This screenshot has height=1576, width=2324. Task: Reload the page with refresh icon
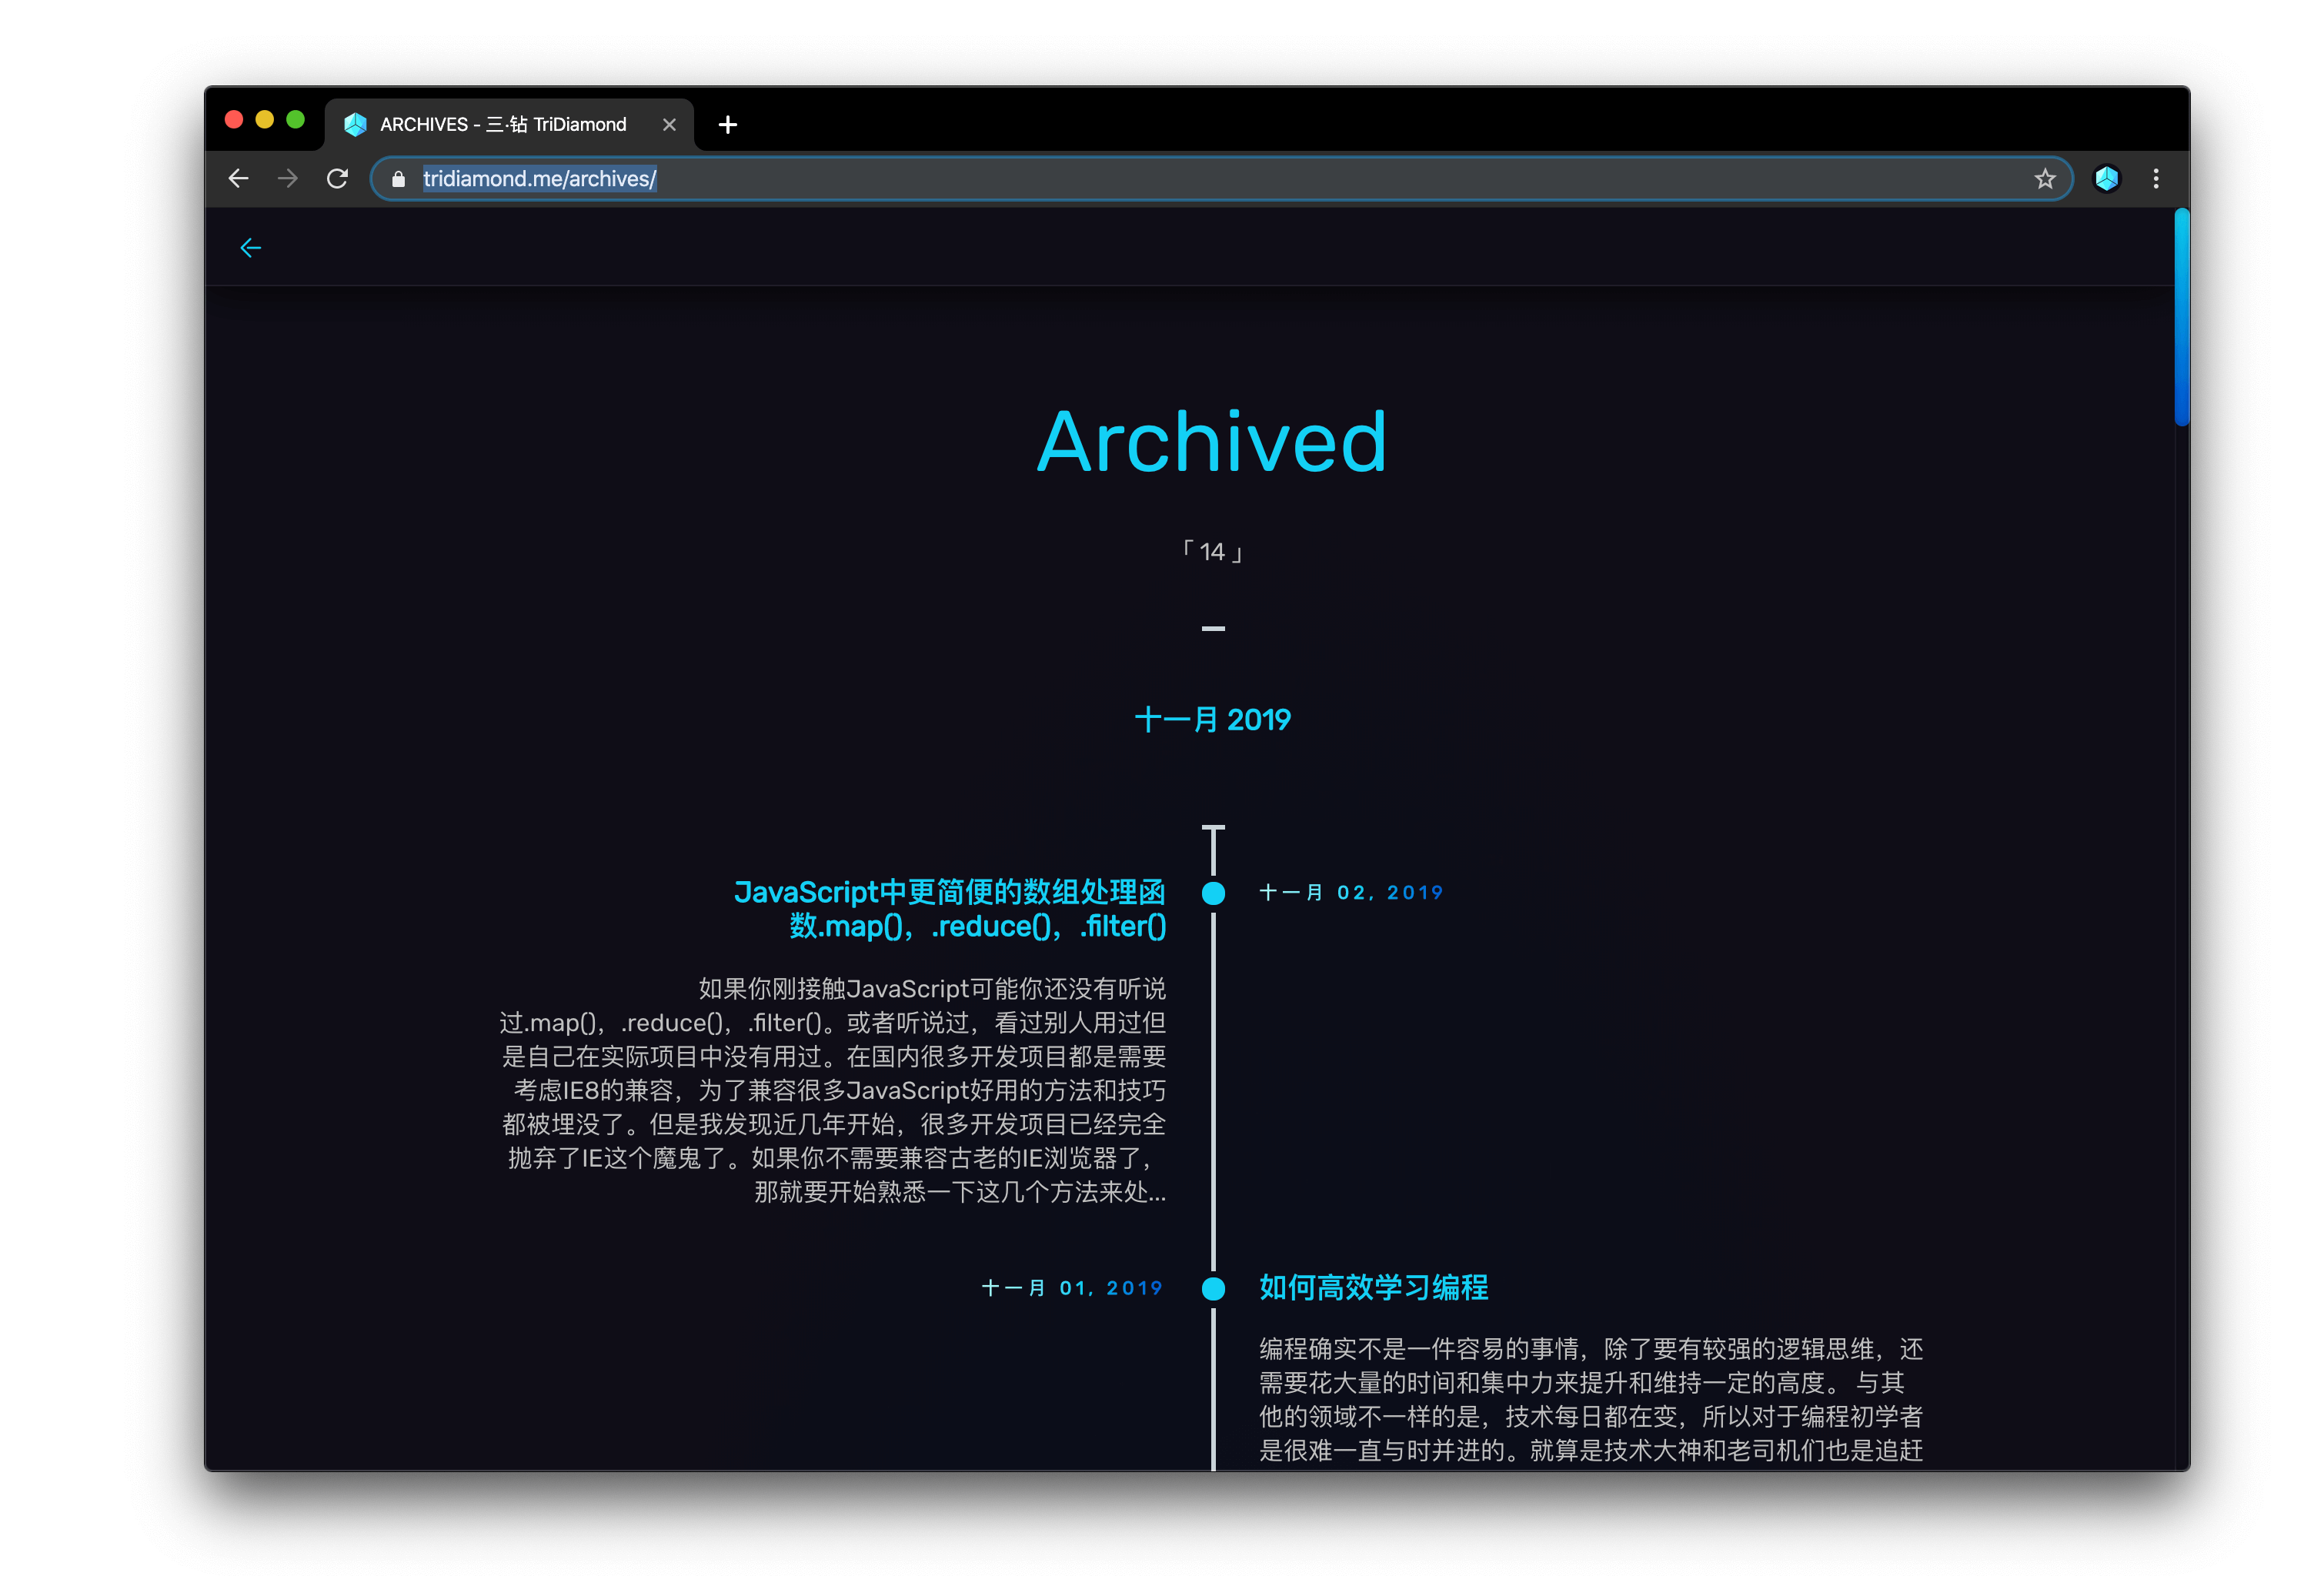[337, 179]
